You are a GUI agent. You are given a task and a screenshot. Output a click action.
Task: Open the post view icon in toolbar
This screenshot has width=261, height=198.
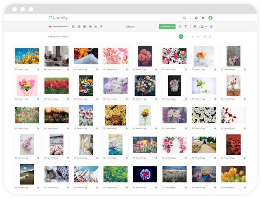pos(84,26)
